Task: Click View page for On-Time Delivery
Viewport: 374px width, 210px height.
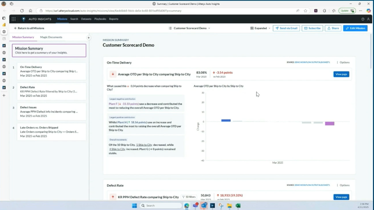Action: tap(341, 74)
